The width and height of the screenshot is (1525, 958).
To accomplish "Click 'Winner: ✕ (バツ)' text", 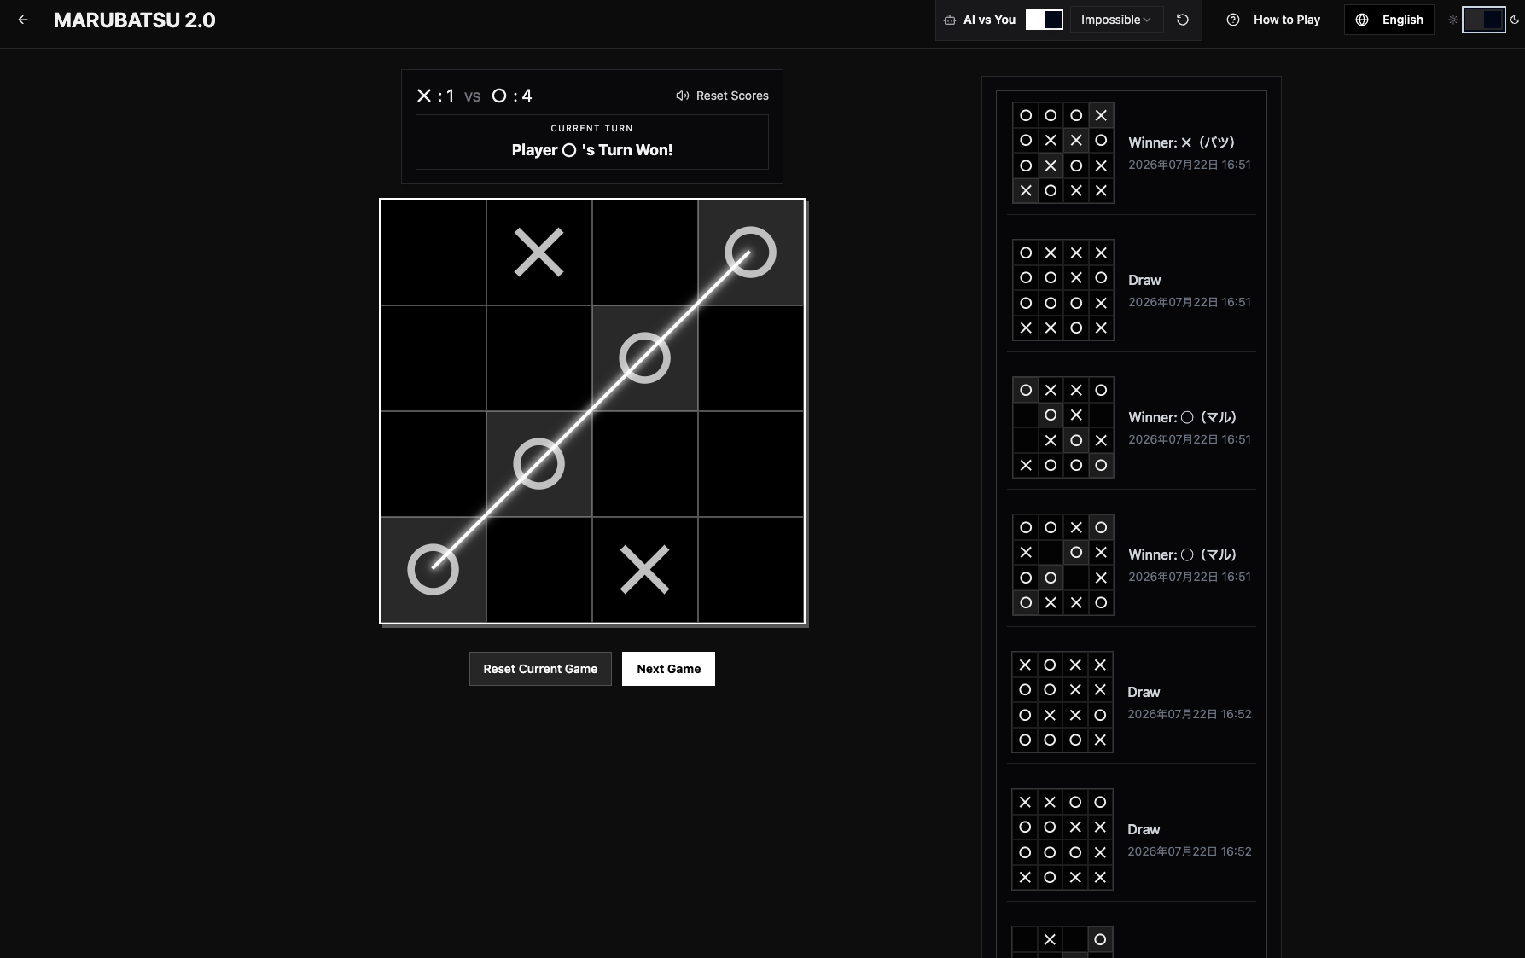I will [1181, 142].
